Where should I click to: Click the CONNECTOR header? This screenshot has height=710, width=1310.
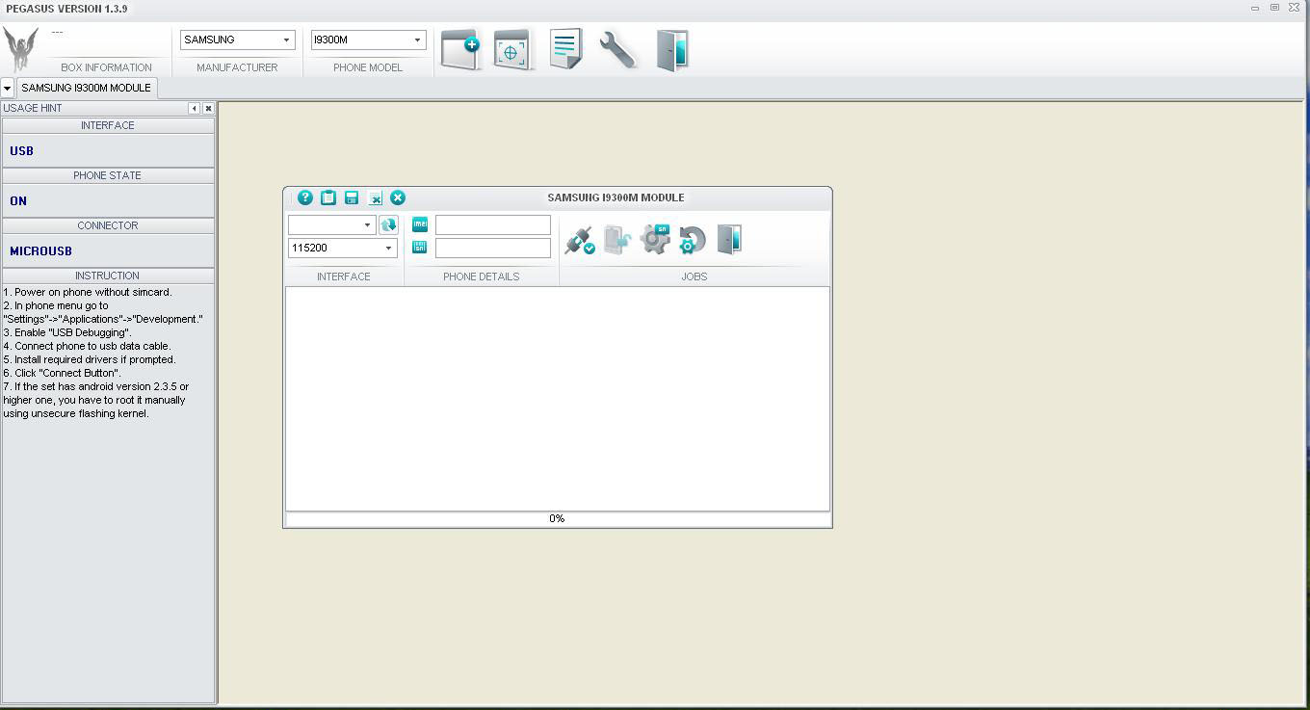coord(108,225)
